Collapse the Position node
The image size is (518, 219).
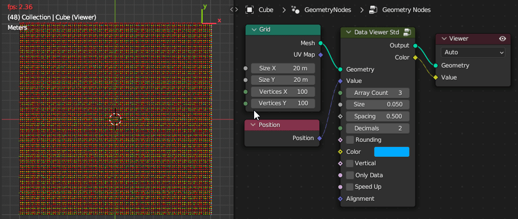(253, 125)
